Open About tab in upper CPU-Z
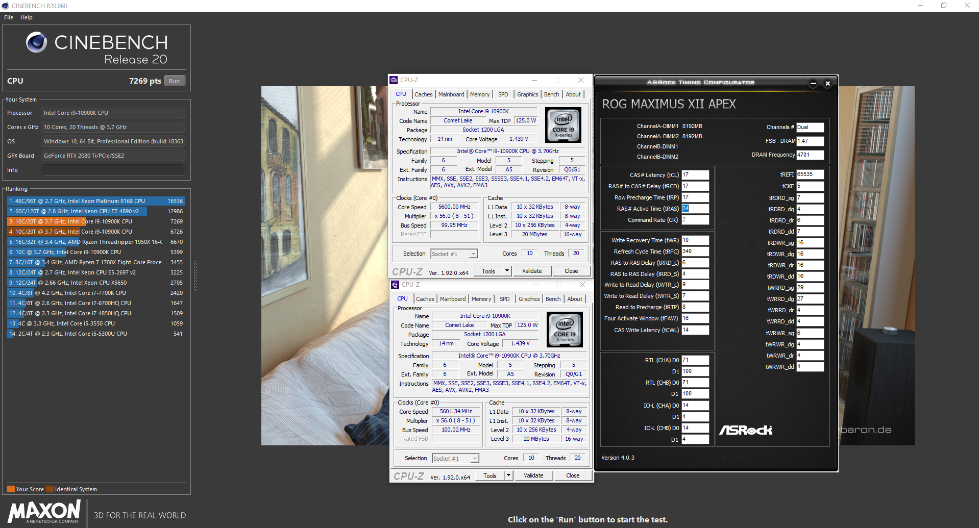The image size is (979, 528). [573, 94]
